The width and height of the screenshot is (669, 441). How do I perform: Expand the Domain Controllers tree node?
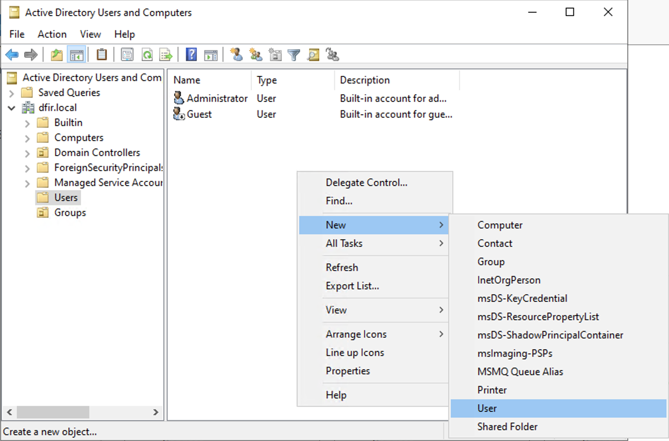[x=27, y=153]
